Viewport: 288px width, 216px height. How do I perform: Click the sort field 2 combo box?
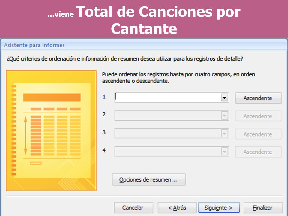tap(172, 115)
